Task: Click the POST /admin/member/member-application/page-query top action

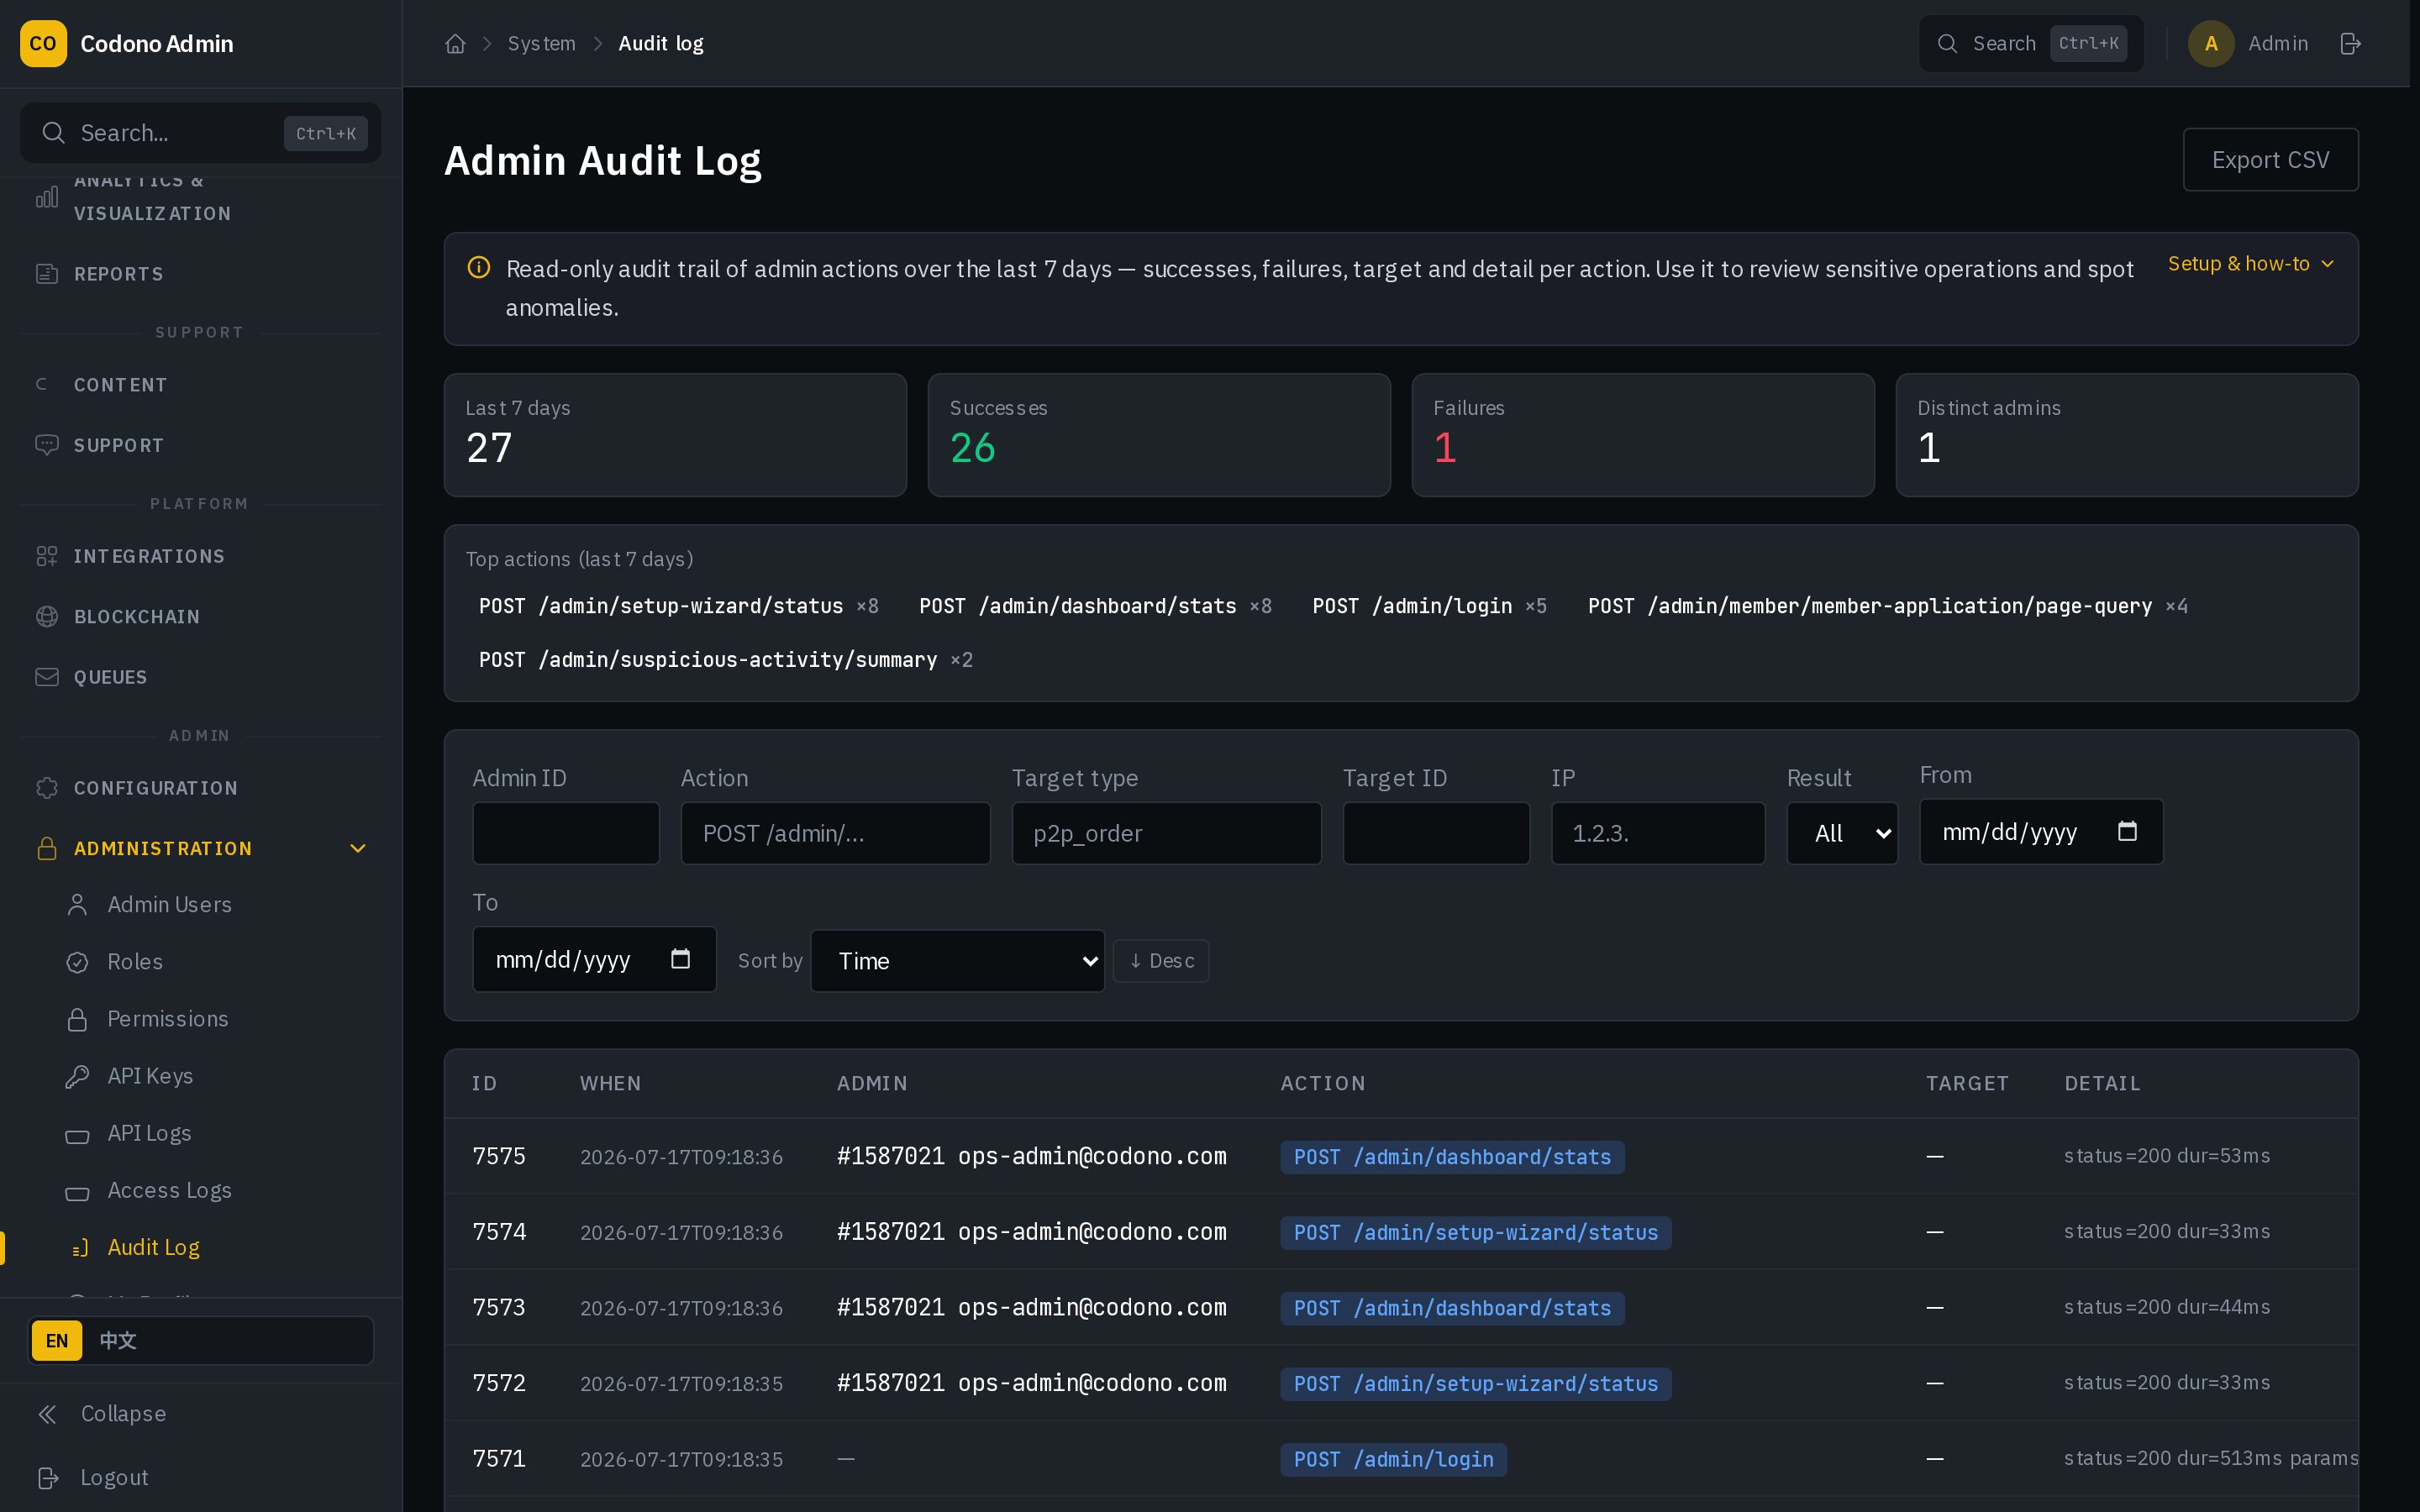Action: [x=1887, y=606]
